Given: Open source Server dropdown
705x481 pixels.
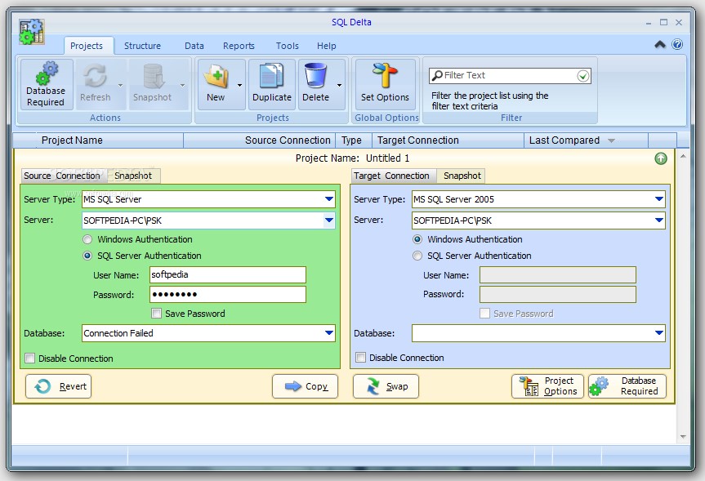Looking at the screenshot, I should [x=329, y=220].
